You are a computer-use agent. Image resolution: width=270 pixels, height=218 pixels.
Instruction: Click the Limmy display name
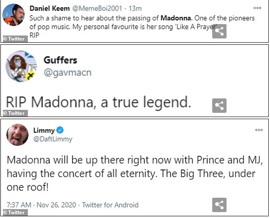[44, 130]
